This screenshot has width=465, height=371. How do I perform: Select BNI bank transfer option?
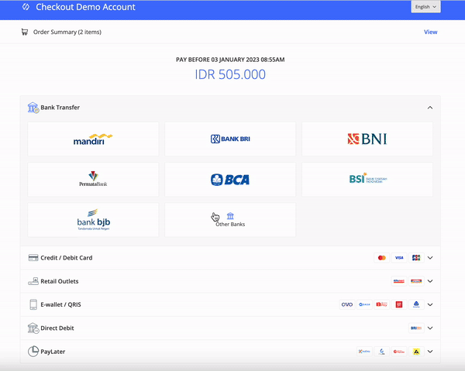pyautogui.click(x=367, y=139)
